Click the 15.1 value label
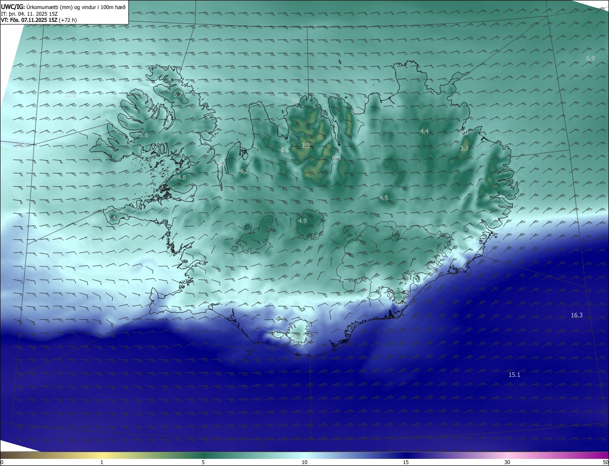609x466 pixels. (514, 375)
